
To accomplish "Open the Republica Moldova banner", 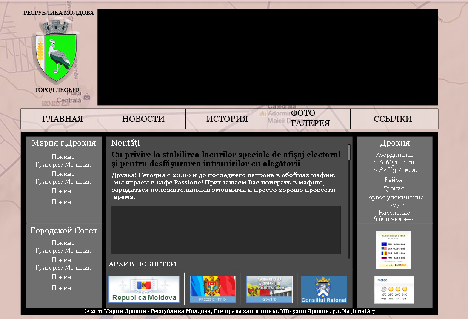I will point(144,289).
